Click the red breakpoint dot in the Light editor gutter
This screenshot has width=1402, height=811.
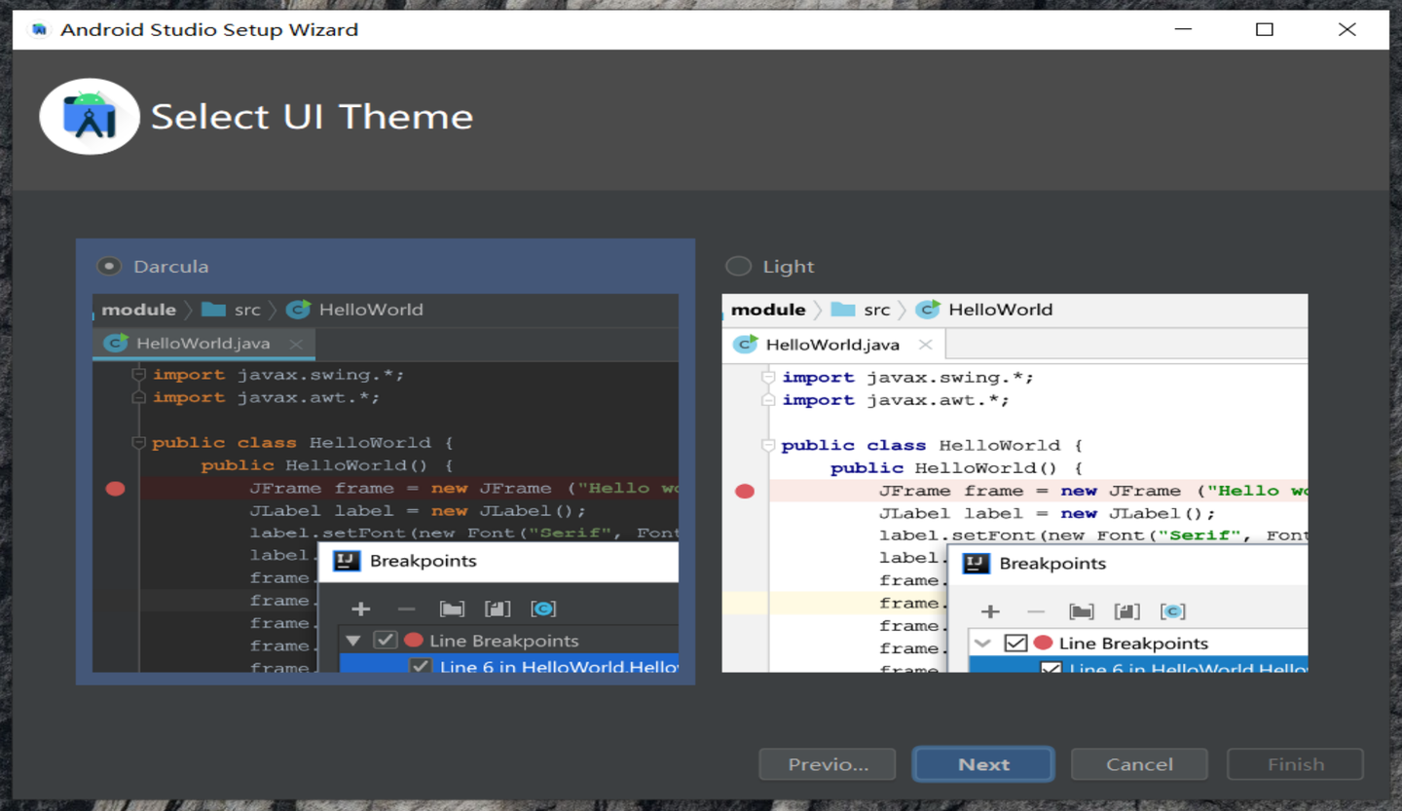[x=745, y=491]
